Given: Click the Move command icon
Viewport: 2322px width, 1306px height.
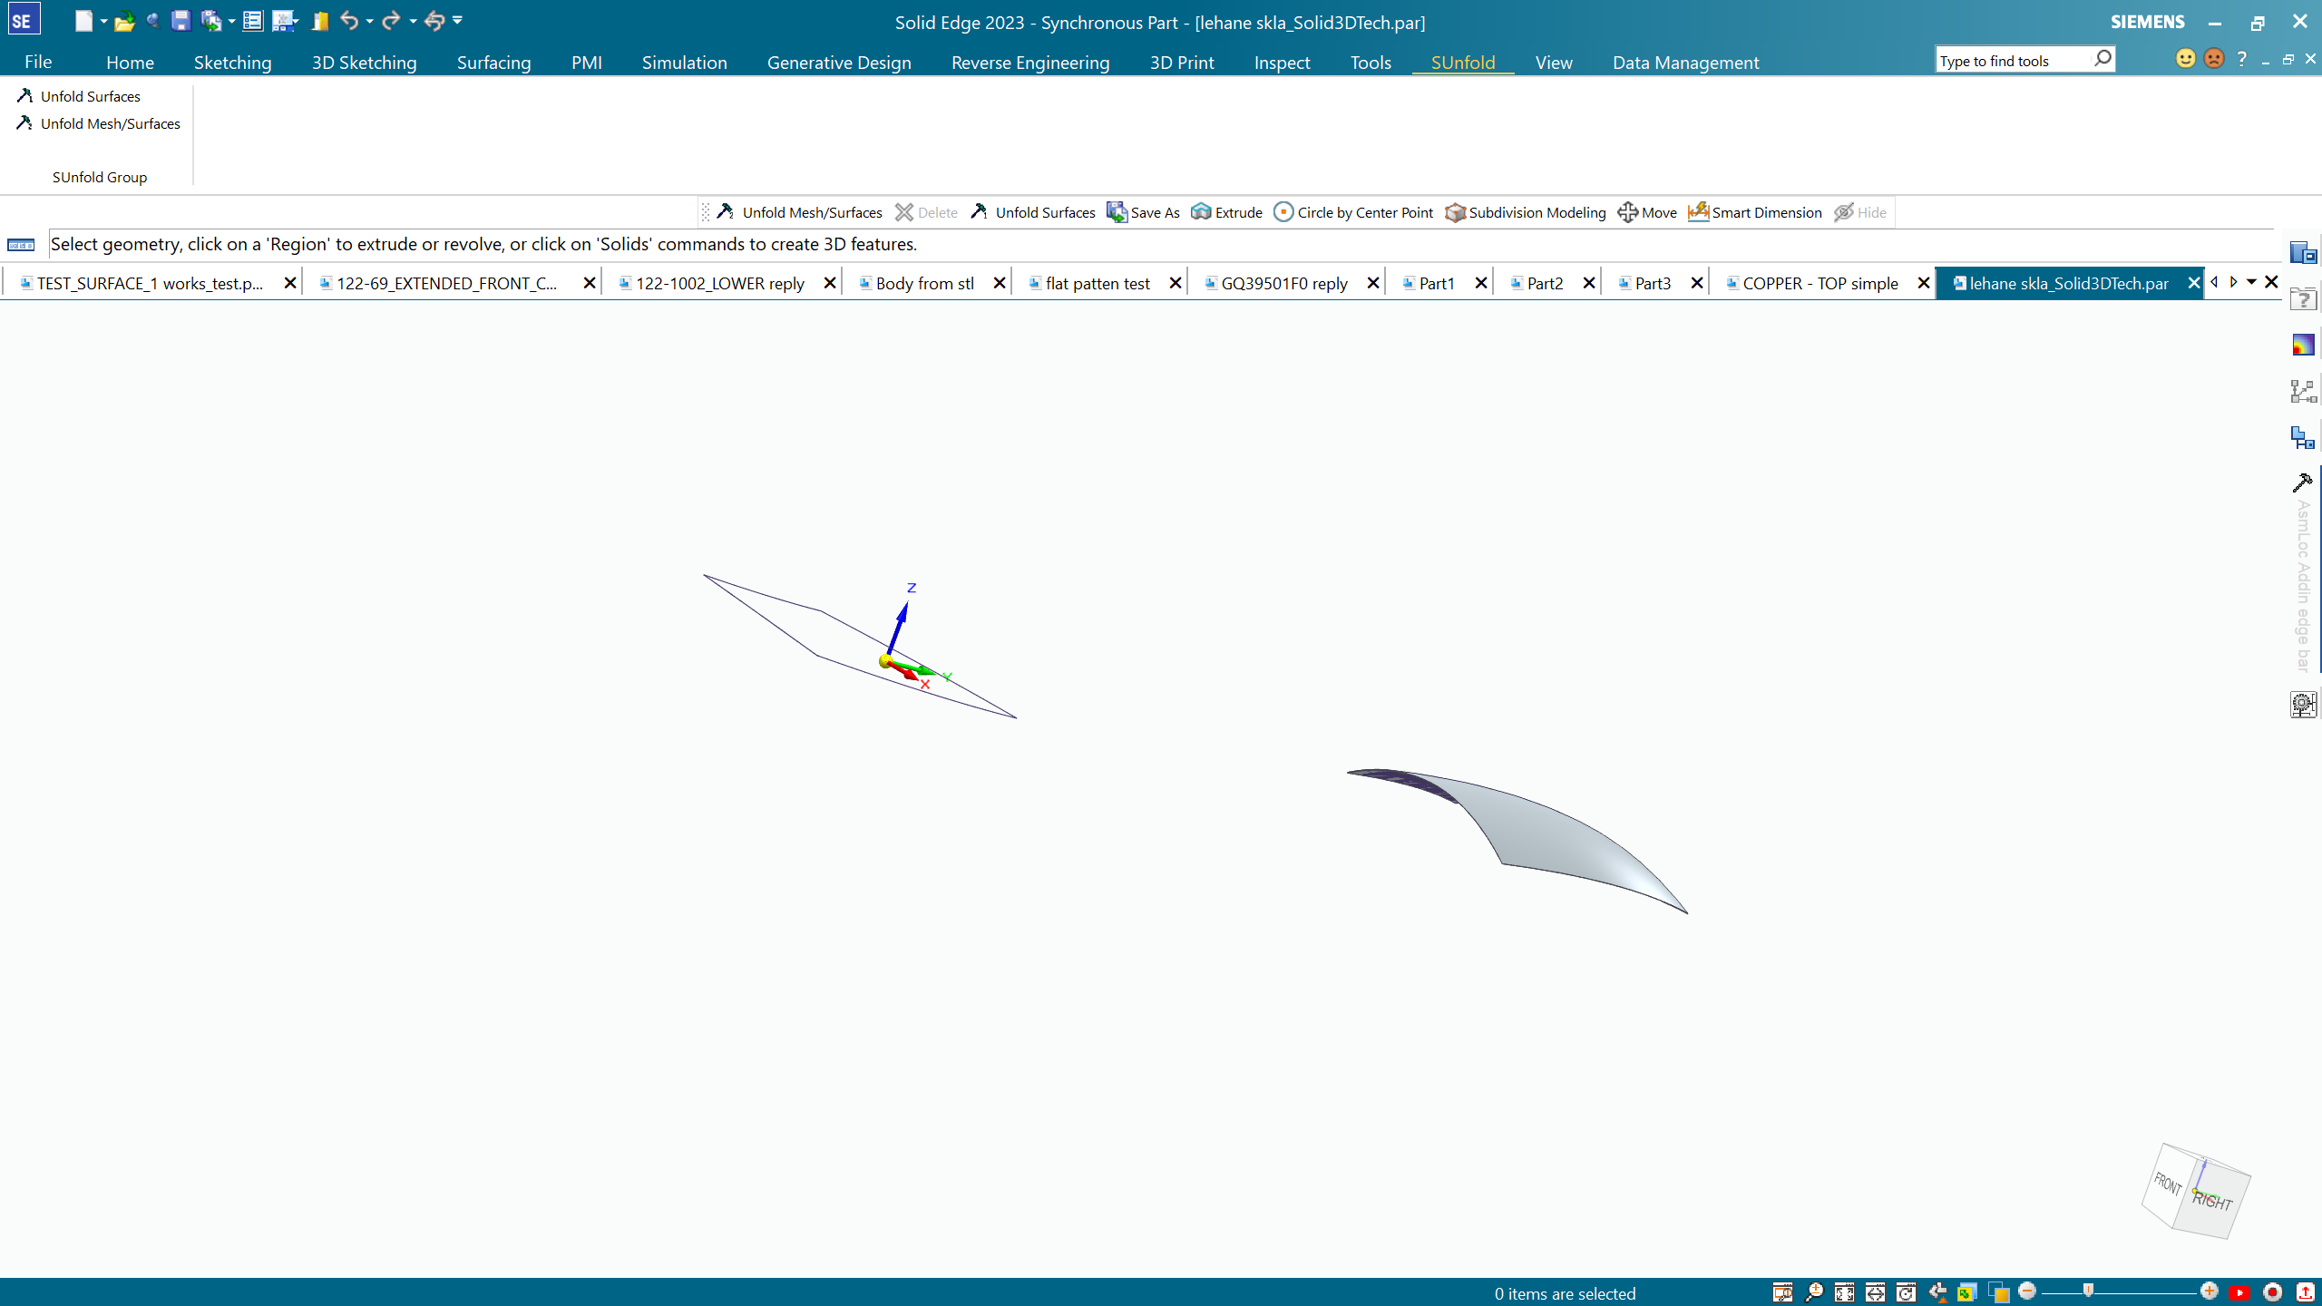Looking at the screenshot, I should point(1627,212).
